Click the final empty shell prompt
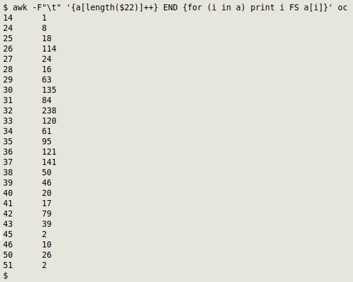 5,275
